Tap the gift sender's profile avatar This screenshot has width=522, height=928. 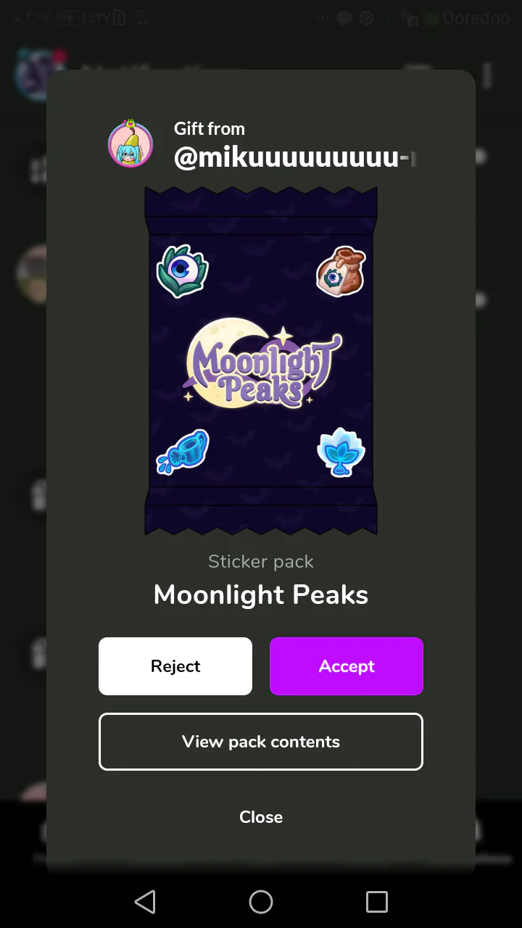coord(130,144)
